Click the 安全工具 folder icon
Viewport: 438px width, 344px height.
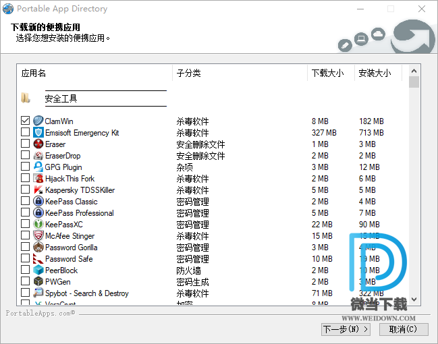click(x=26, y=98)
